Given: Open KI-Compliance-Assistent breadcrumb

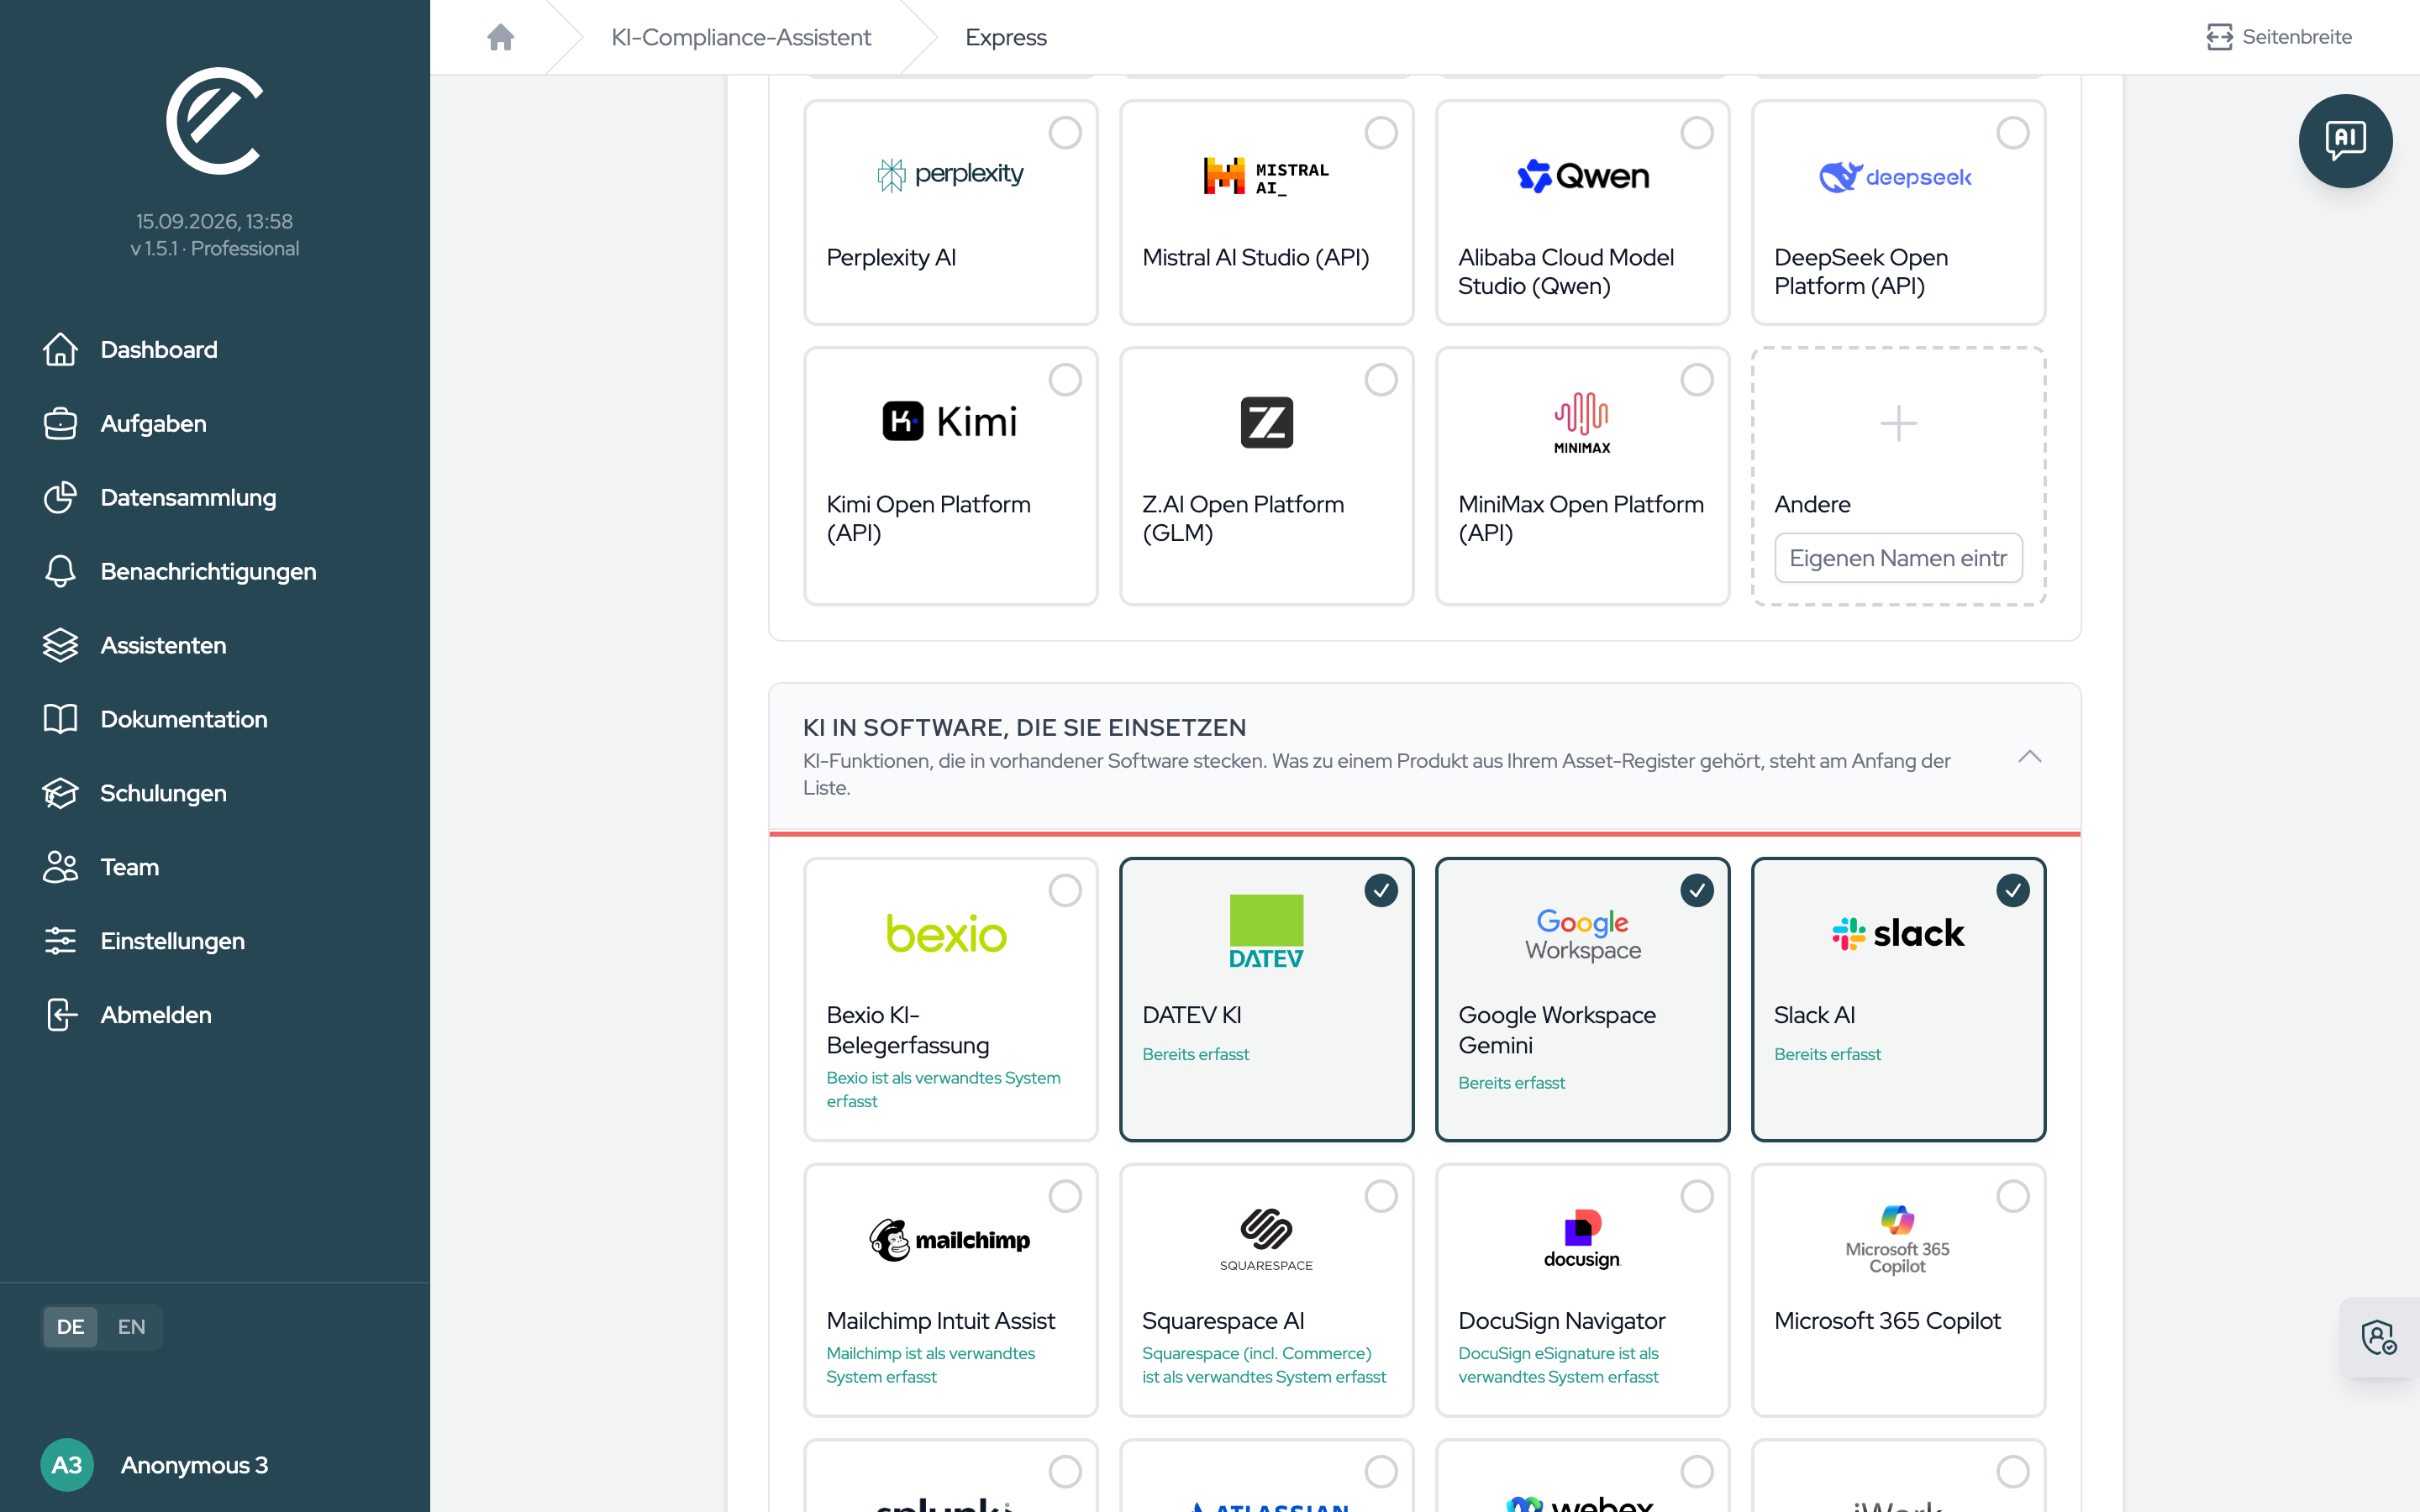Looking at the screenshot, I should (741, 37).
